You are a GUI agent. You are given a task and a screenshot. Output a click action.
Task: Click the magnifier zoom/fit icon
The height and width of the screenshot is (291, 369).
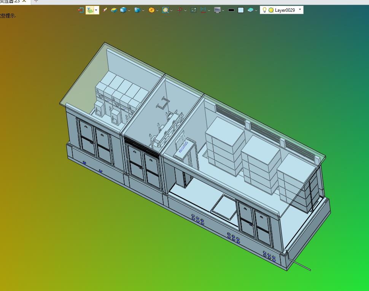pos(165,10)
